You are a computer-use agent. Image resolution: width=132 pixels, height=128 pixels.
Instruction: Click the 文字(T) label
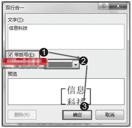tap(16, 20)
